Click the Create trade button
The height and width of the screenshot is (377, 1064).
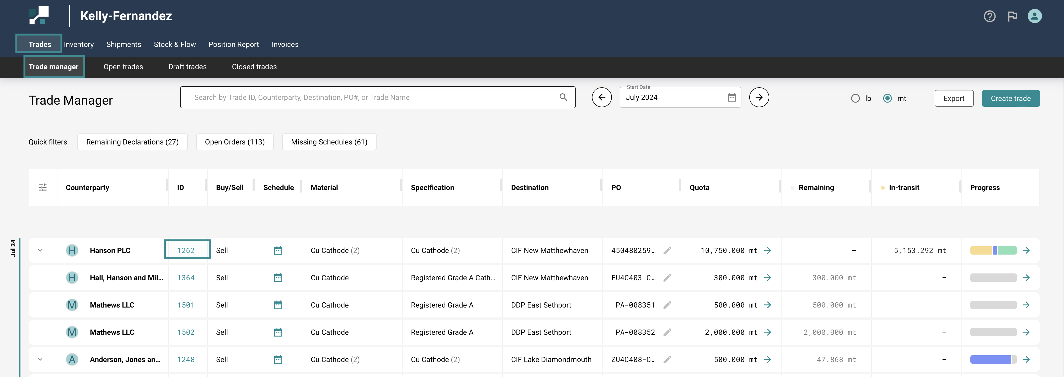click(x=1010, y=99)
